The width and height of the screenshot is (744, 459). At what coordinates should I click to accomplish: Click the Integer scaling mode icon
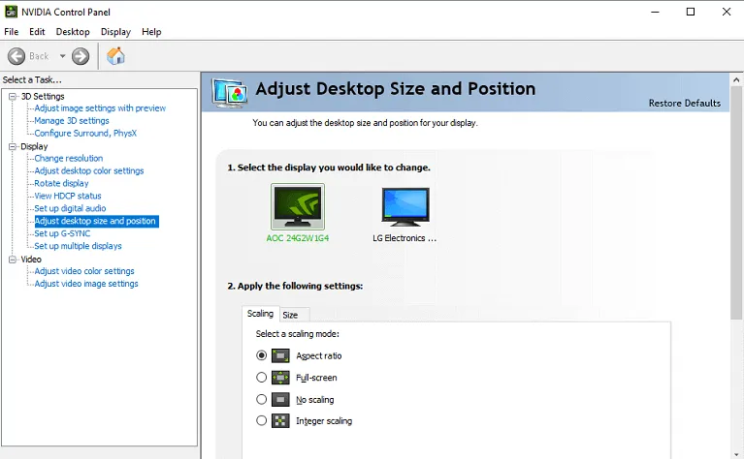[x=280, y=420]
